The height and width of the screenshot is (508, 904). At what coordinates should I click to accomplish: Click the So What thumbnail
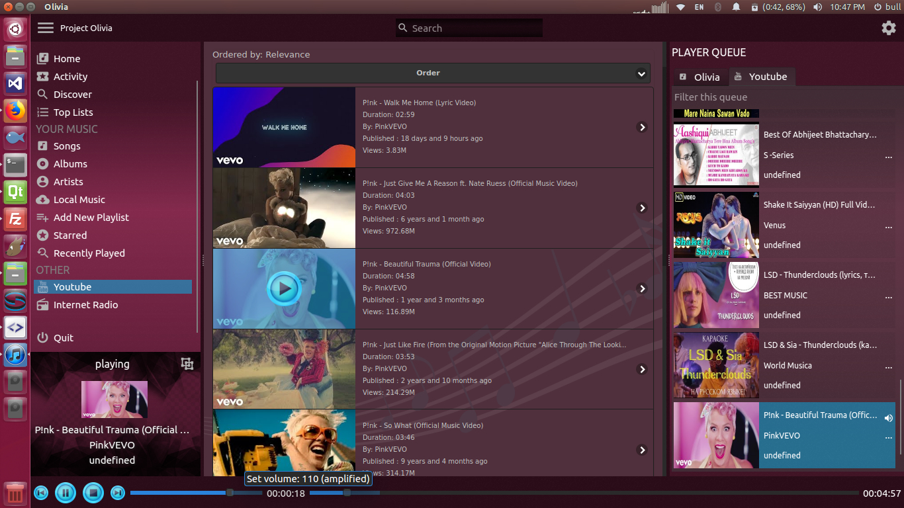coord(284,443)
